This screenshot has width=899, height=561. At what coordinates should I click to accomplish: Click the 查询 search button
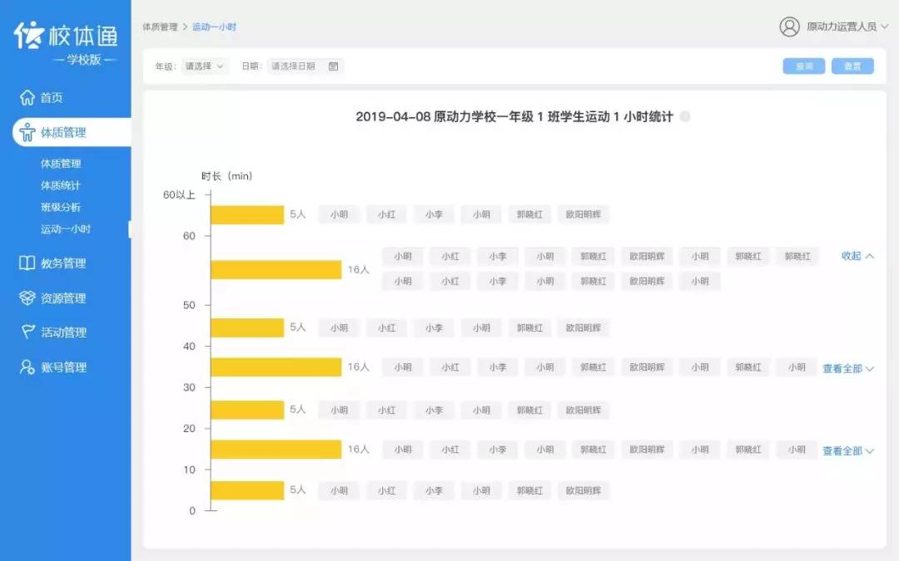[803, 66]
